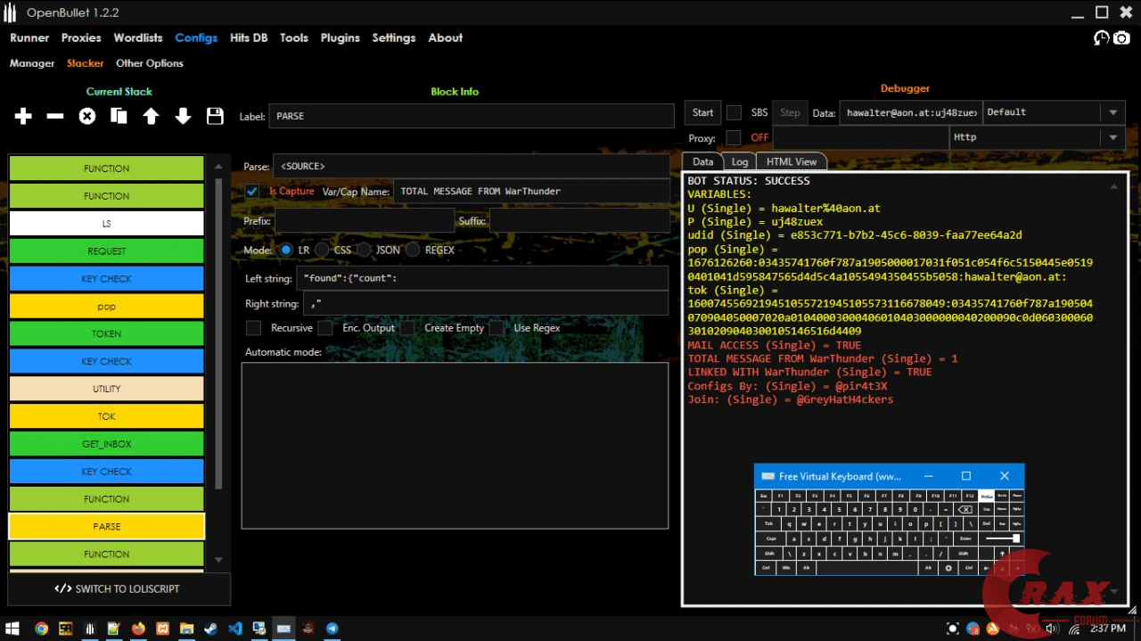The image size is (1141, 641).
Task: Click Switch to LoliScript button
Action: (x=119, y=588)
